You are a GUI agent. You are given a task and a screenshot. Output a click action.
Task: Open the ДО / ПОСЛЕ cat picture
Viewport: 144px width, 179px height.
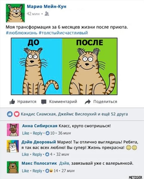tap(64, 66)
